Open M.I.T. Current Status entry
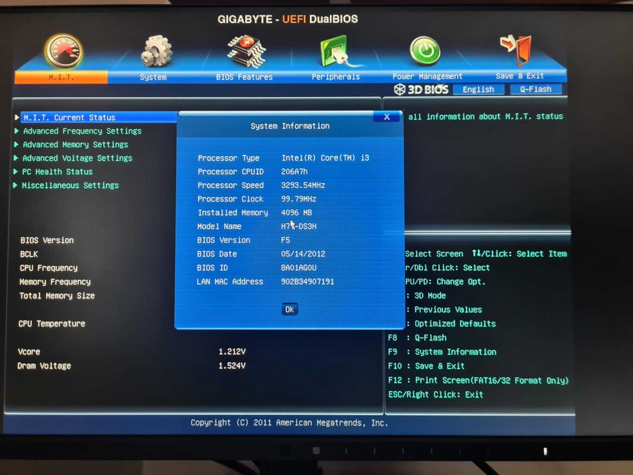Screen dimensions: 633x475 tap(98, 117)
